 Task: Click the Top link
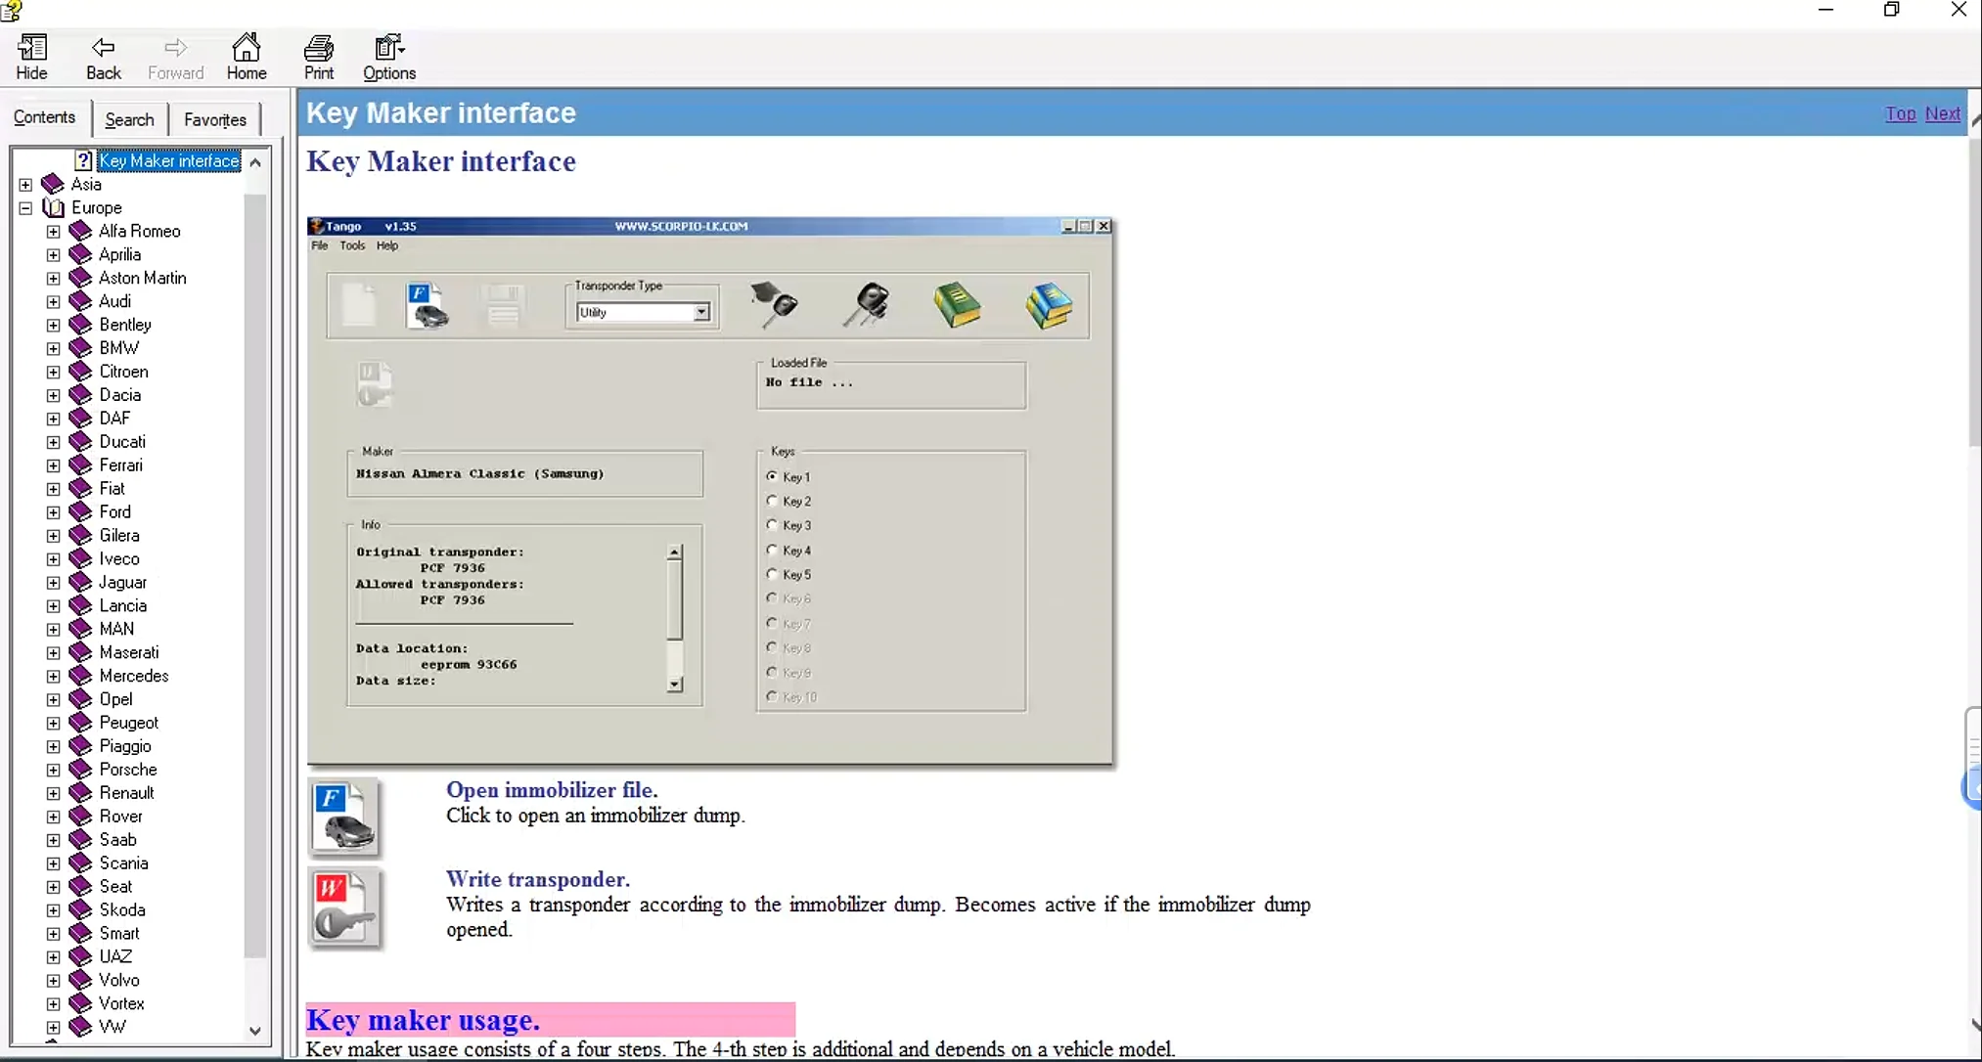tap(1901, 112)
